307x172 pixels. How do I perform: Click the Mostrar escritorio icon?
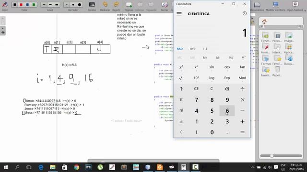click(x=276, y=5)
